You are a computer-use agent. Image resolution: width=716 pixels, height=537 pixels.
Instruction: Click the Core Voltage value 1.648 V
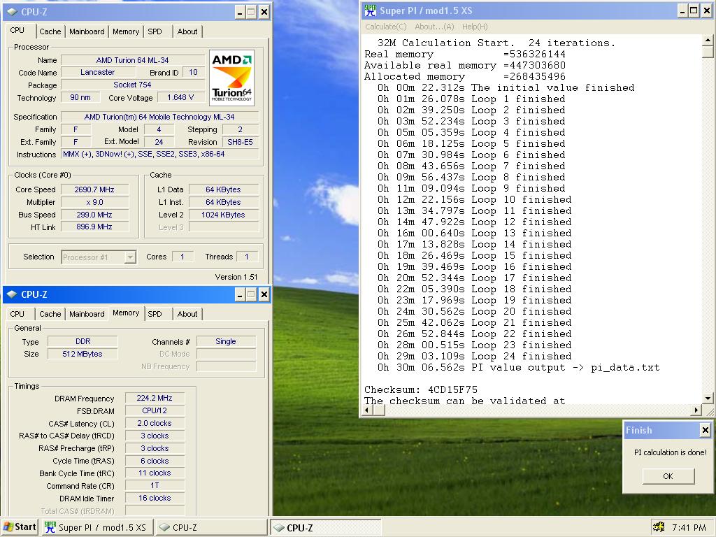[x=180, y=97]
